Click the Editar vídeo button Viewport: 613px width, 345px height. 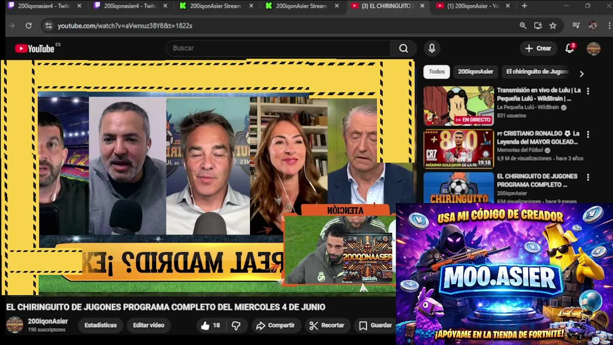click(x=148, y=325)
